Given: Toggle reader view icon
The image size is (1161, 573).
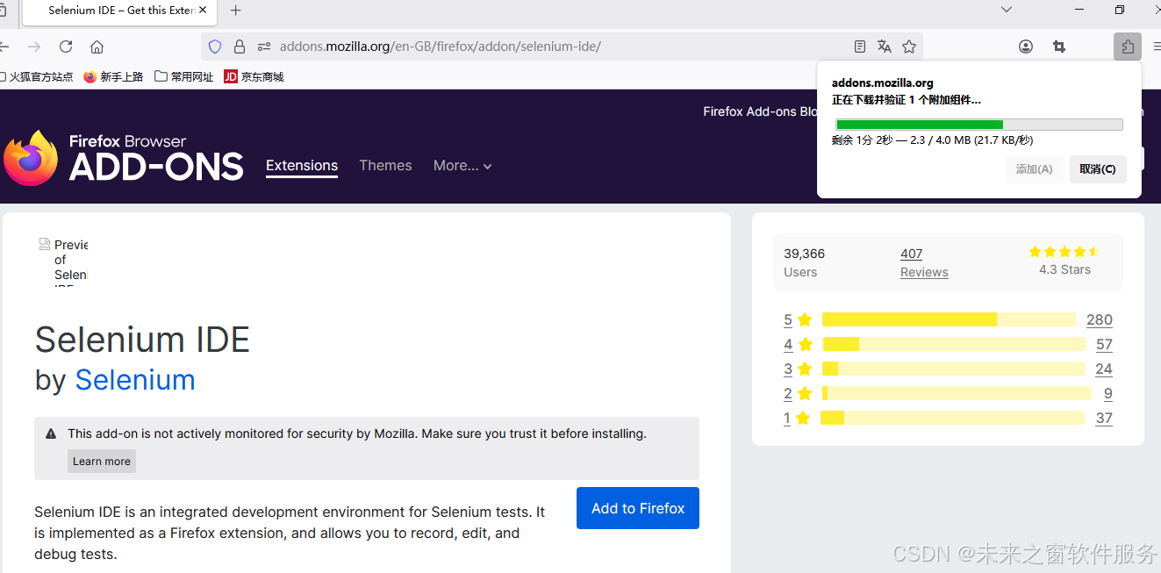Looking at the screenshot, I should coord(860,47).
